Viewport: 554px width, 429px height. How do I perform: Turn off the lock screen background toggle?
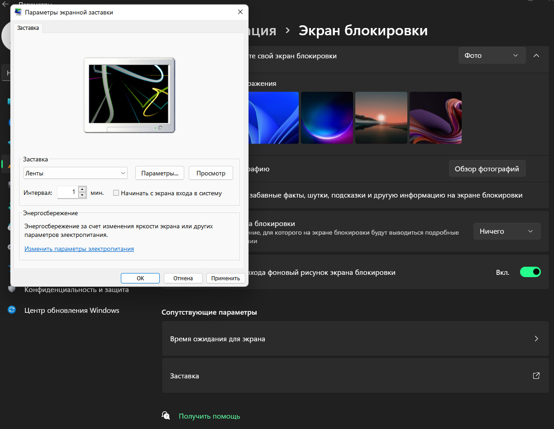pyautogui.click(x=530, y=272)
